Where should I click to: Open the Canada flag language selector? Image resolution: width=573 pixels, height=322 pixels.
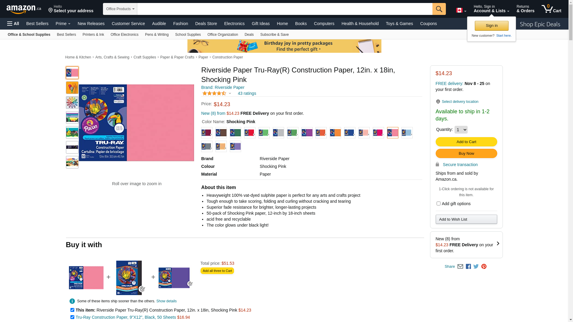(x=461, y=10)
